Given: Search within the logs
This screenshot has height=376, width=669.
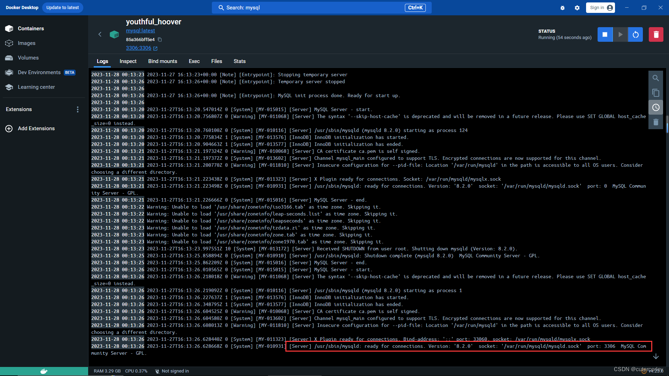Looking at the screenshot, I should tap(655, 78).
